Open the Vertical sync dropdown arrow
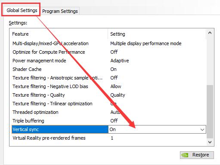Screen dimensions: 220x165 pyautogui.click(x=202, y=129)
